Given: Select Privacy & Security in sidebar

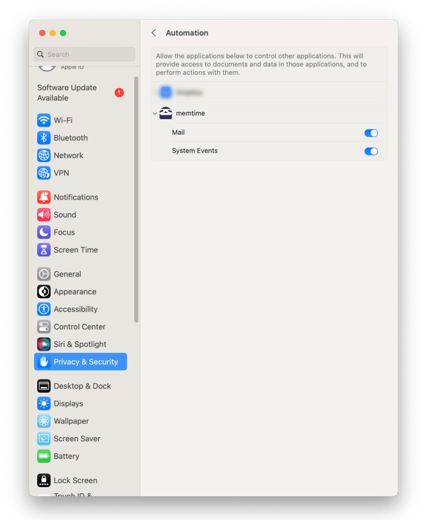Looking at the screenshot, I should click(81, 362).
